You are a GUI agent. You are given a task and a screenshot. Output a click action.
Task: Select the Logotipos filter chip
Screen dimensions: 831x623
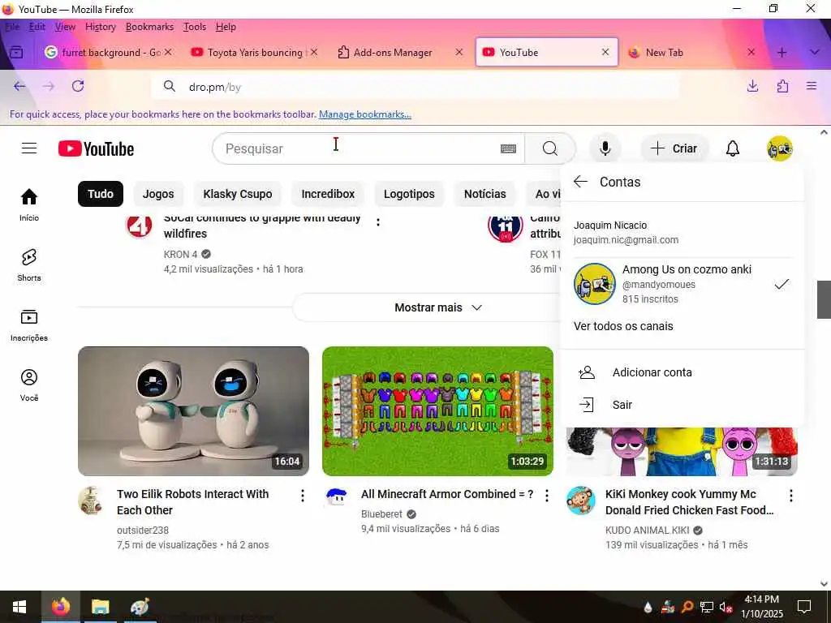click(409, 194)
